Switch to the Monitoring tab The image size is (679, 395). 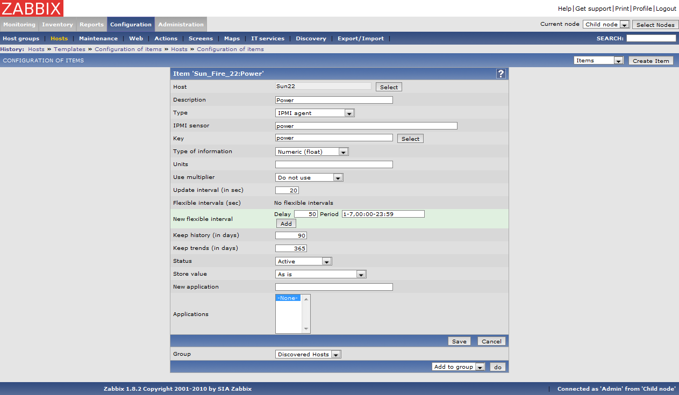19,24
